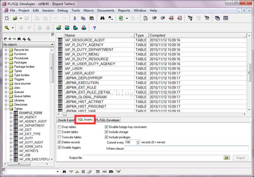Viewport: 254px width, 177px height.
Task: Open the File menu
Action: [x=12, y=11]
